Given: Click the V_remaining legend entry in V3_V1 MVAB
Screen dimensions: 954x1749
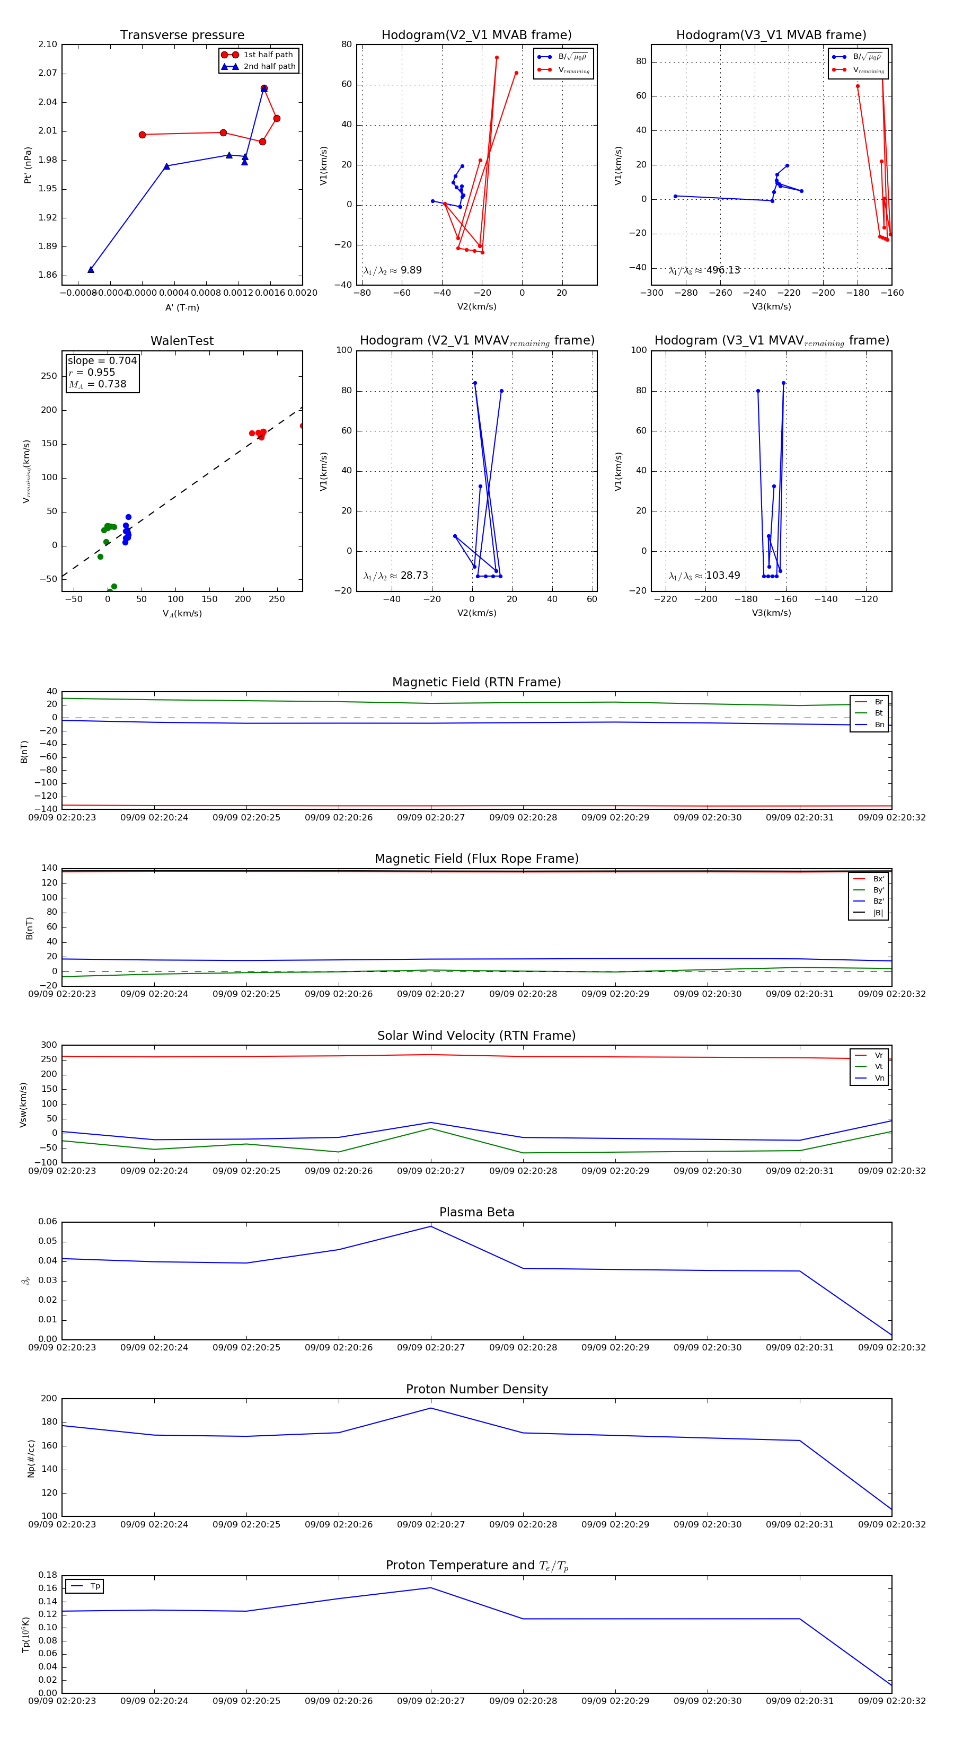Looking at the screenshot, I should coord(858,70).
